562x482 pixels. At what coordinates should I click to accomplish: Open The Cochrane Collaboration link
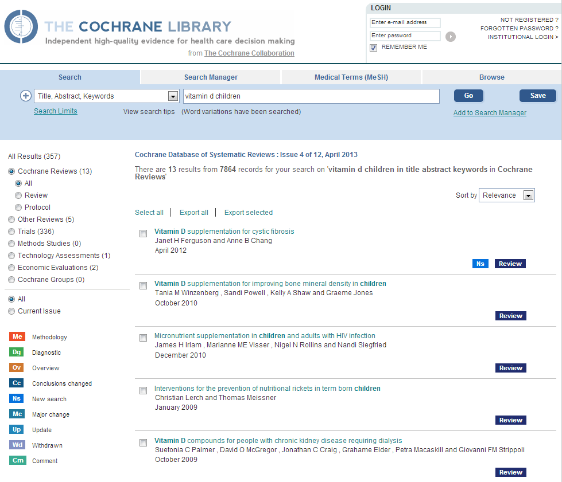249,53
